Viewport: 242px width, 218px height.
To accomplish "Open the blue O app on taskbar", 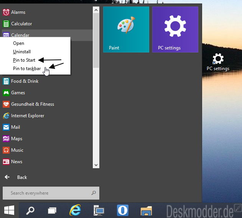I will (x=123, y=210).
